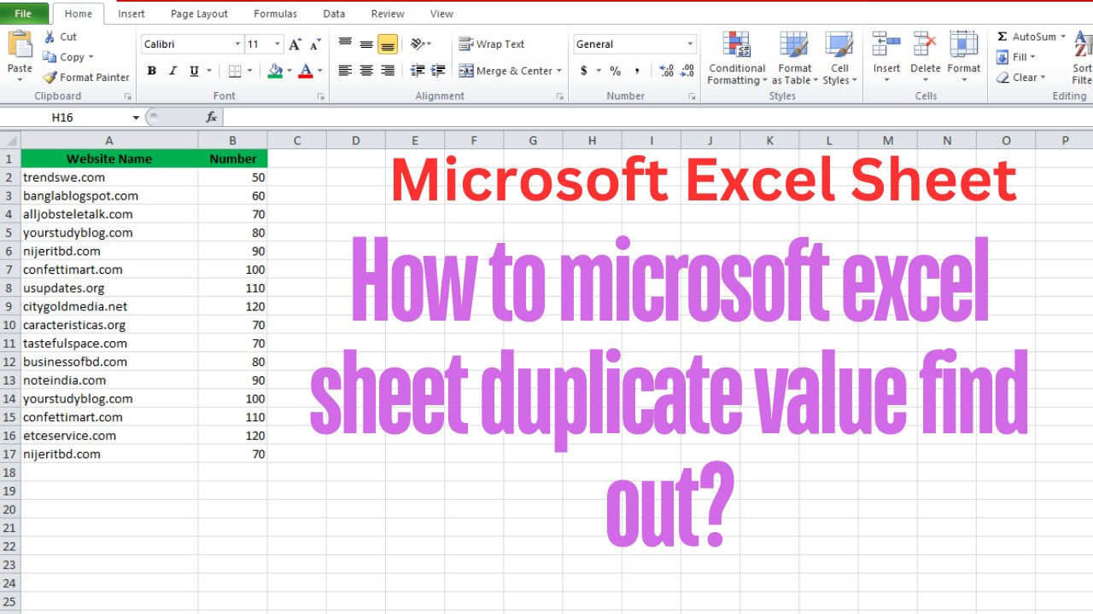Open Font dialog launcher
The height and width of the screenshot is (614, 1093).
click(x=321, y=96)
